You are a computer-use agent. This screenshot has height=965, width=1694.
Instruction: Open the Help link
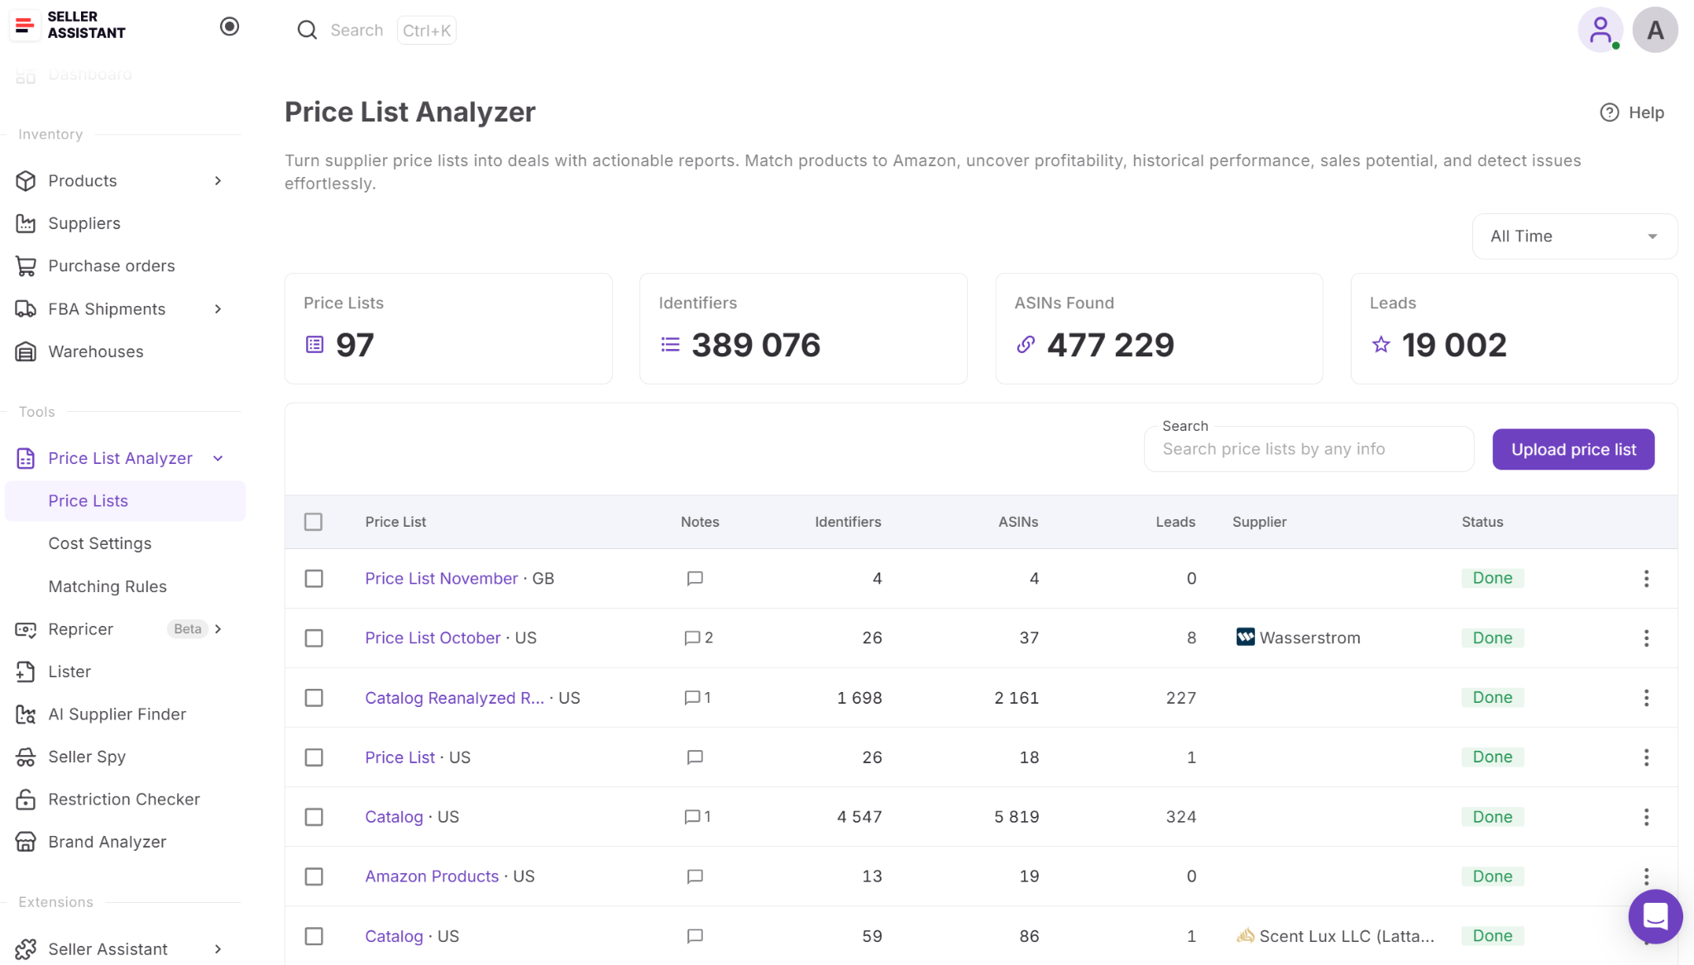click(1632, 112)
